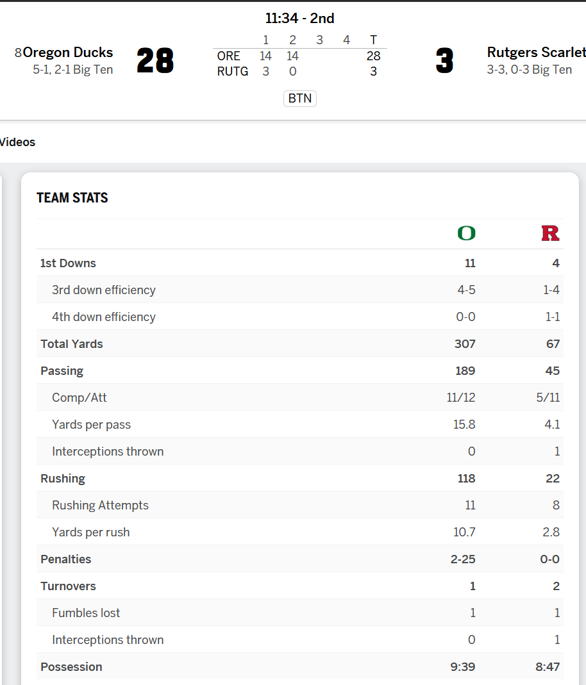Click the Turnovers stat label
586x685 pixels.
[68, 586]
